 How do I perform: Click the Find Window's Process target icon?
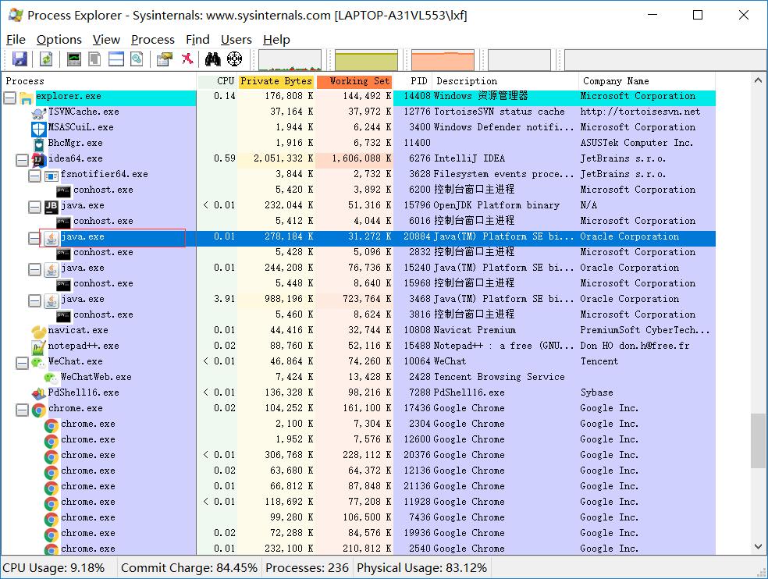tap(235, 59)
